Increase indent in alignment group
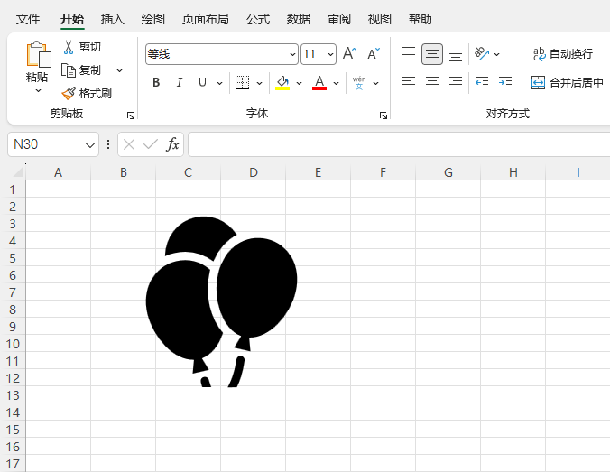The height and width of the screenshot is (472, 610). pyautogui.click(x=505, y=82)
